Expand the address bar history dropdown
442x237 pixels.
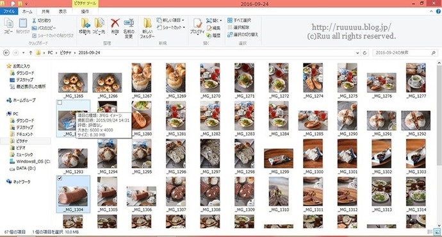(x=357, y=53)
